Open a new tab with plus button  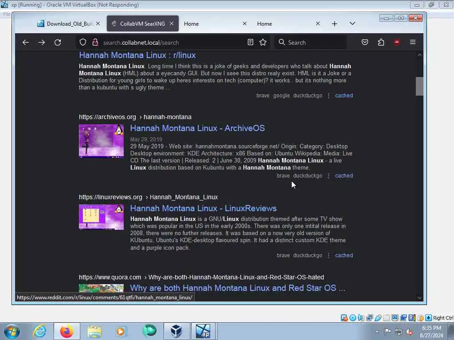coord(334,24)
